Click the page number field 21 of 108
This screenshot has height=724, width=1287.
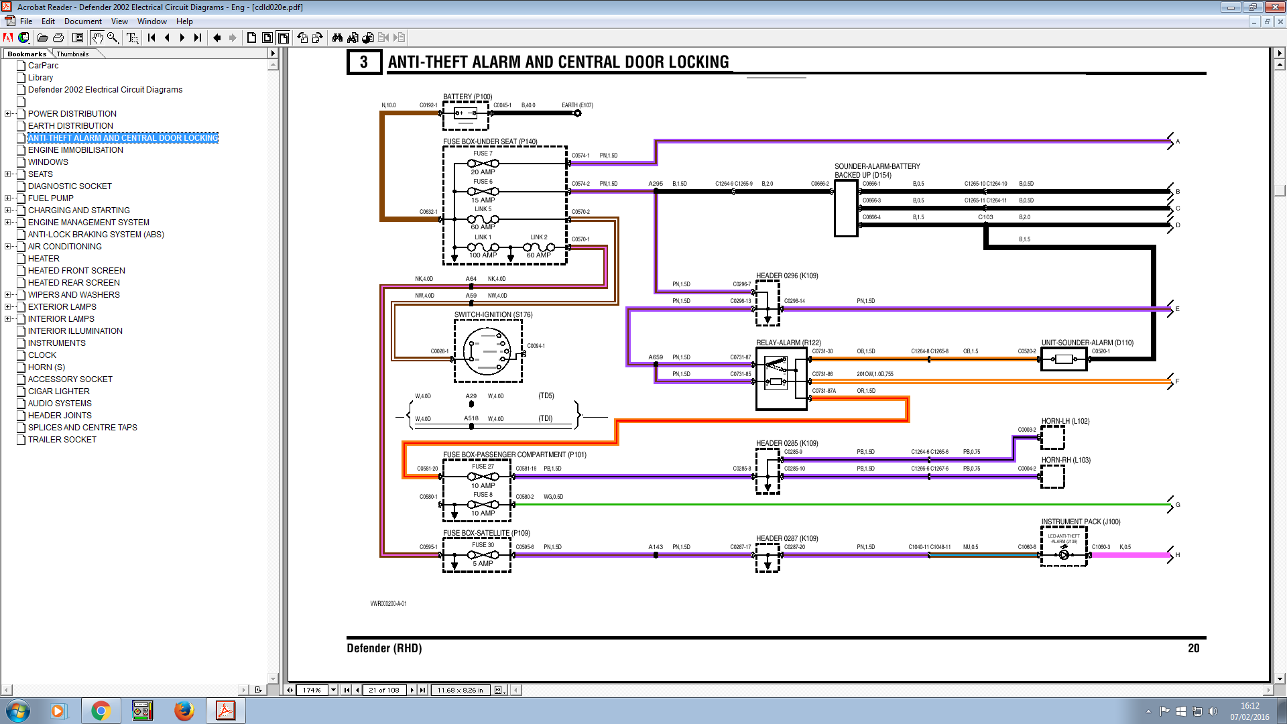[384, 690]
